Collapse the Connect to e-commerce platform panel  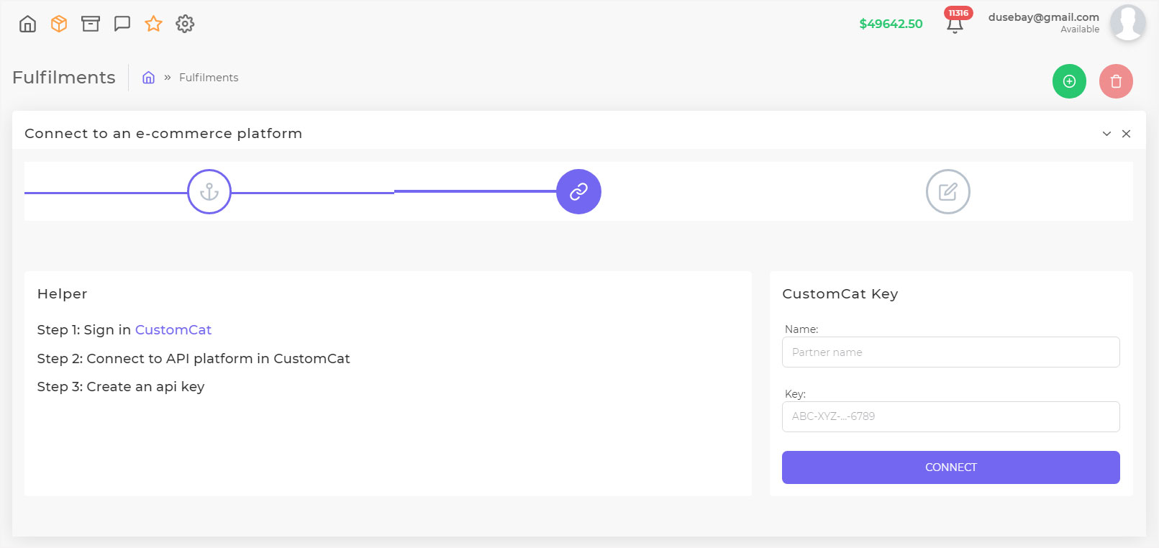point(1106,134)
